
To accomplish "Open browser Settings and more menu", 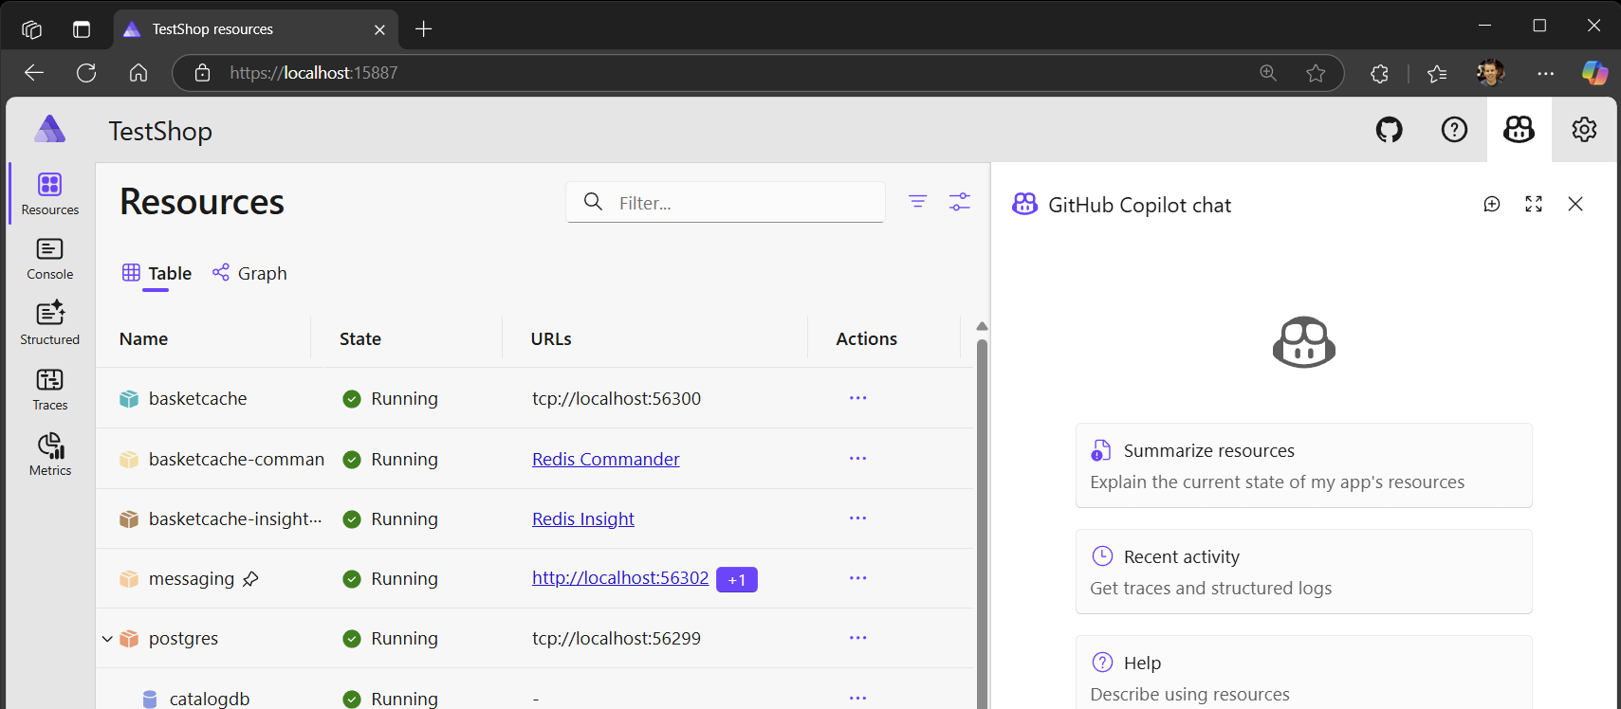I will 1545,73.
